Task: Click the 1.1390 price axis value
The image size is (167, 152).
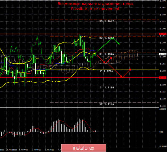Action: (163, 29)
